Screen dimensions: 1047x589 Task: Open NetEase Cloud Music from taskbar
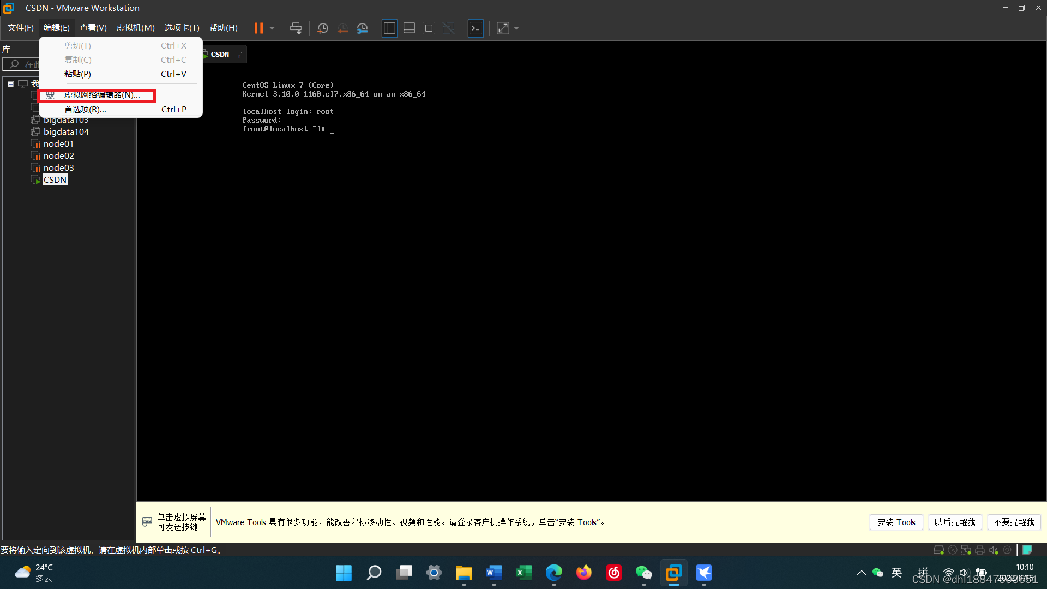point(614,573)
